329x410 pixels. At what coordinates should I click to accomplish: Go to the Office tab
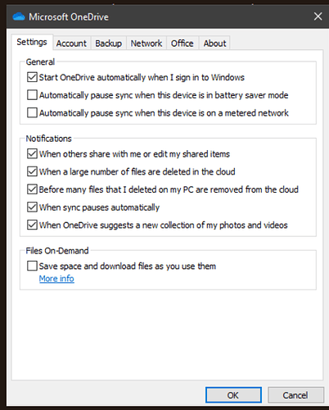tap(183, 43)
